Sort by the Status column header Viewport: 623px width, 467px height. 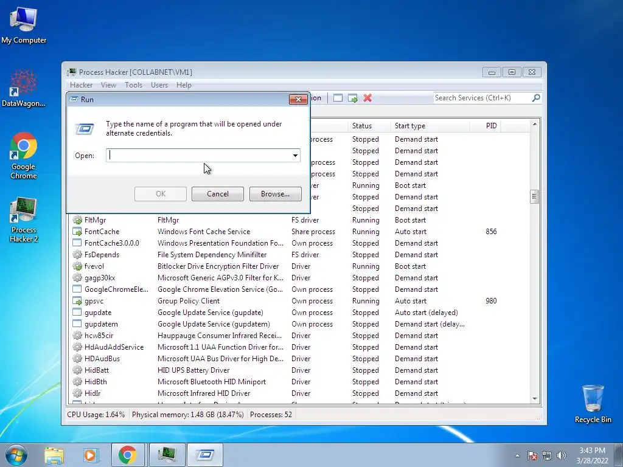(x=368, y=126)
